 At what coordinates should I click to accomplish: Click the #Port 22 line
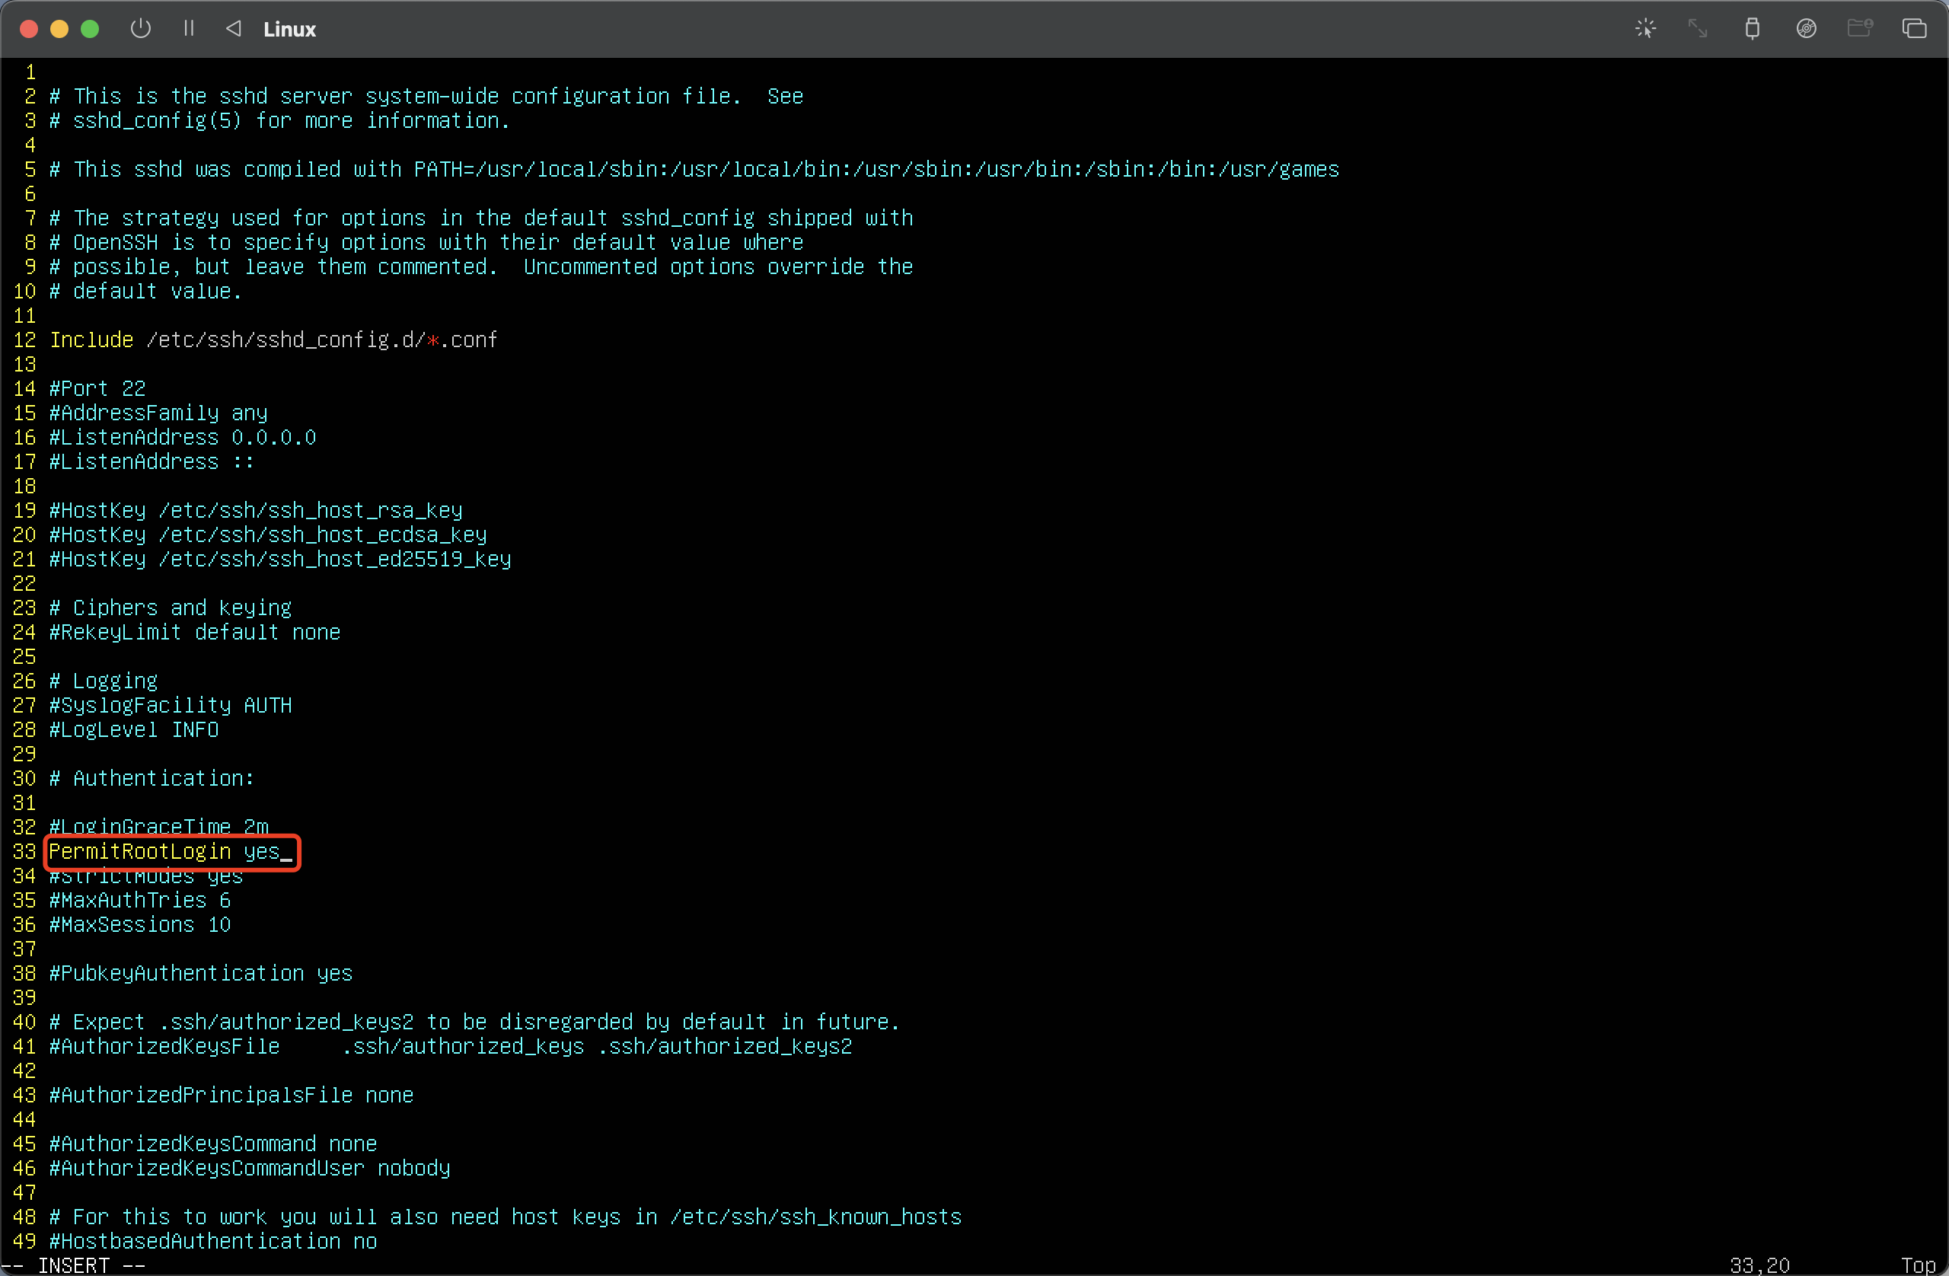point(97,389)
